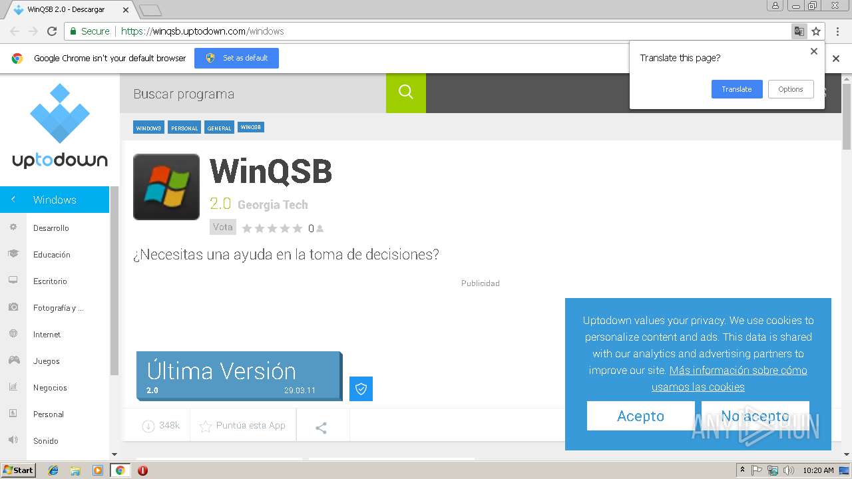
Task: Click the Desarrollo gear icon in sidebar
Action: click(13, 228)
